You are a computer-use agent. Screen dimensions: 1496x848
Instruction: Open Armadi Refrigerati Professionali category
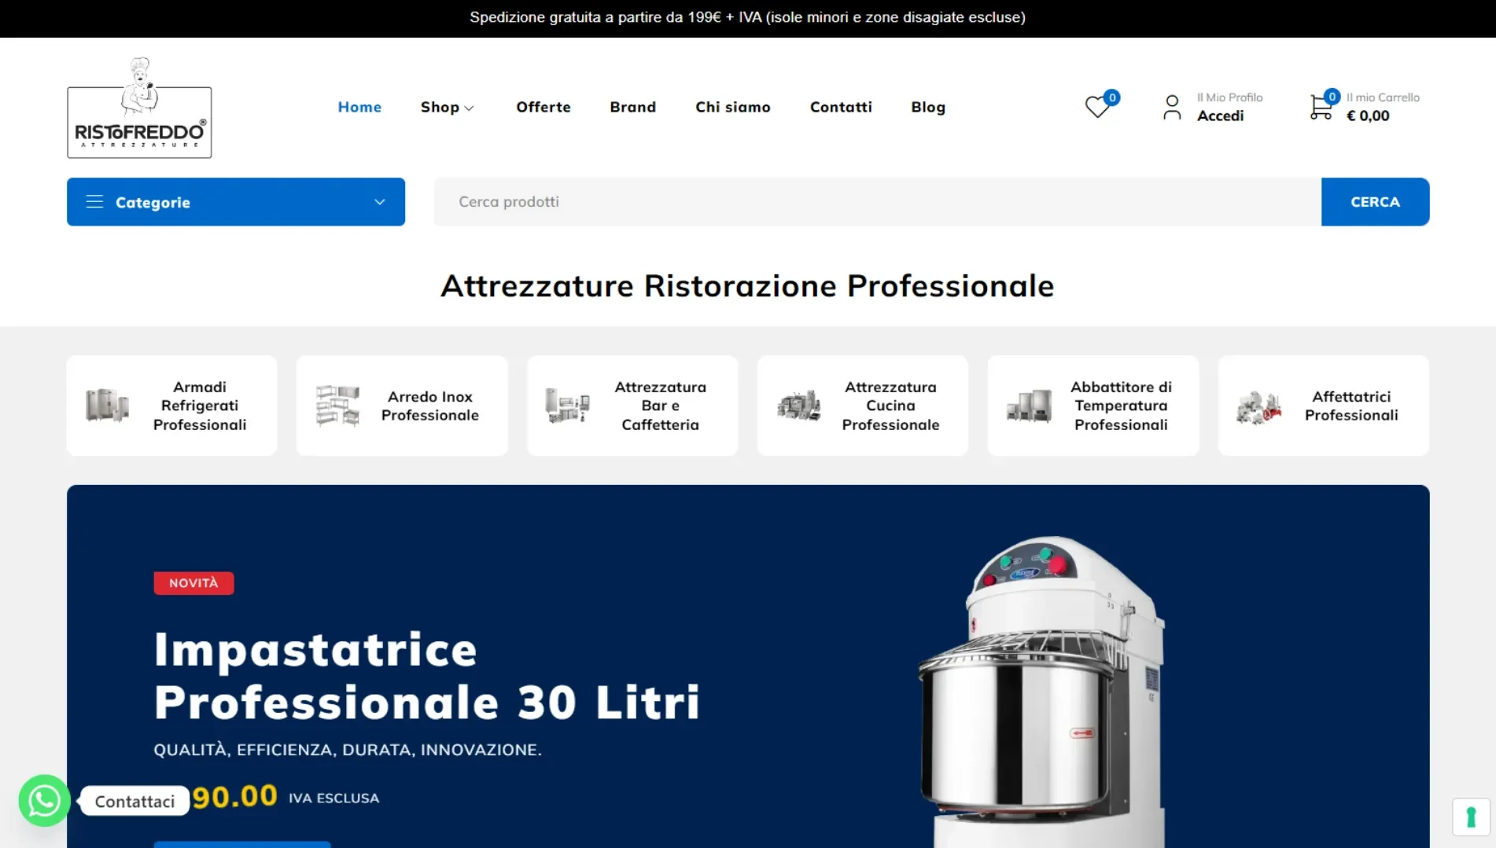(172, 406)
